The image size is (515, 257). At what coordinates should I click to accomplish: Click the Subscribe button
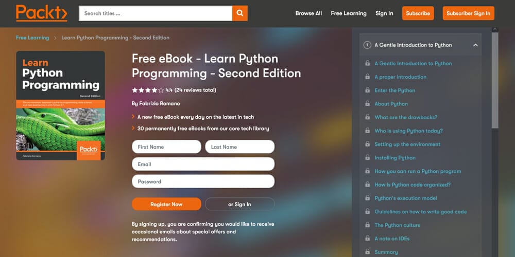click(x=418, y=13)
